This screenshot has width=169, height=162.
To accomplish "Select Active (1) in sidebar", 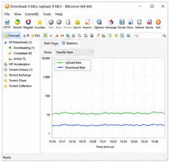I will pyautogui.click(x=20, y=59).
